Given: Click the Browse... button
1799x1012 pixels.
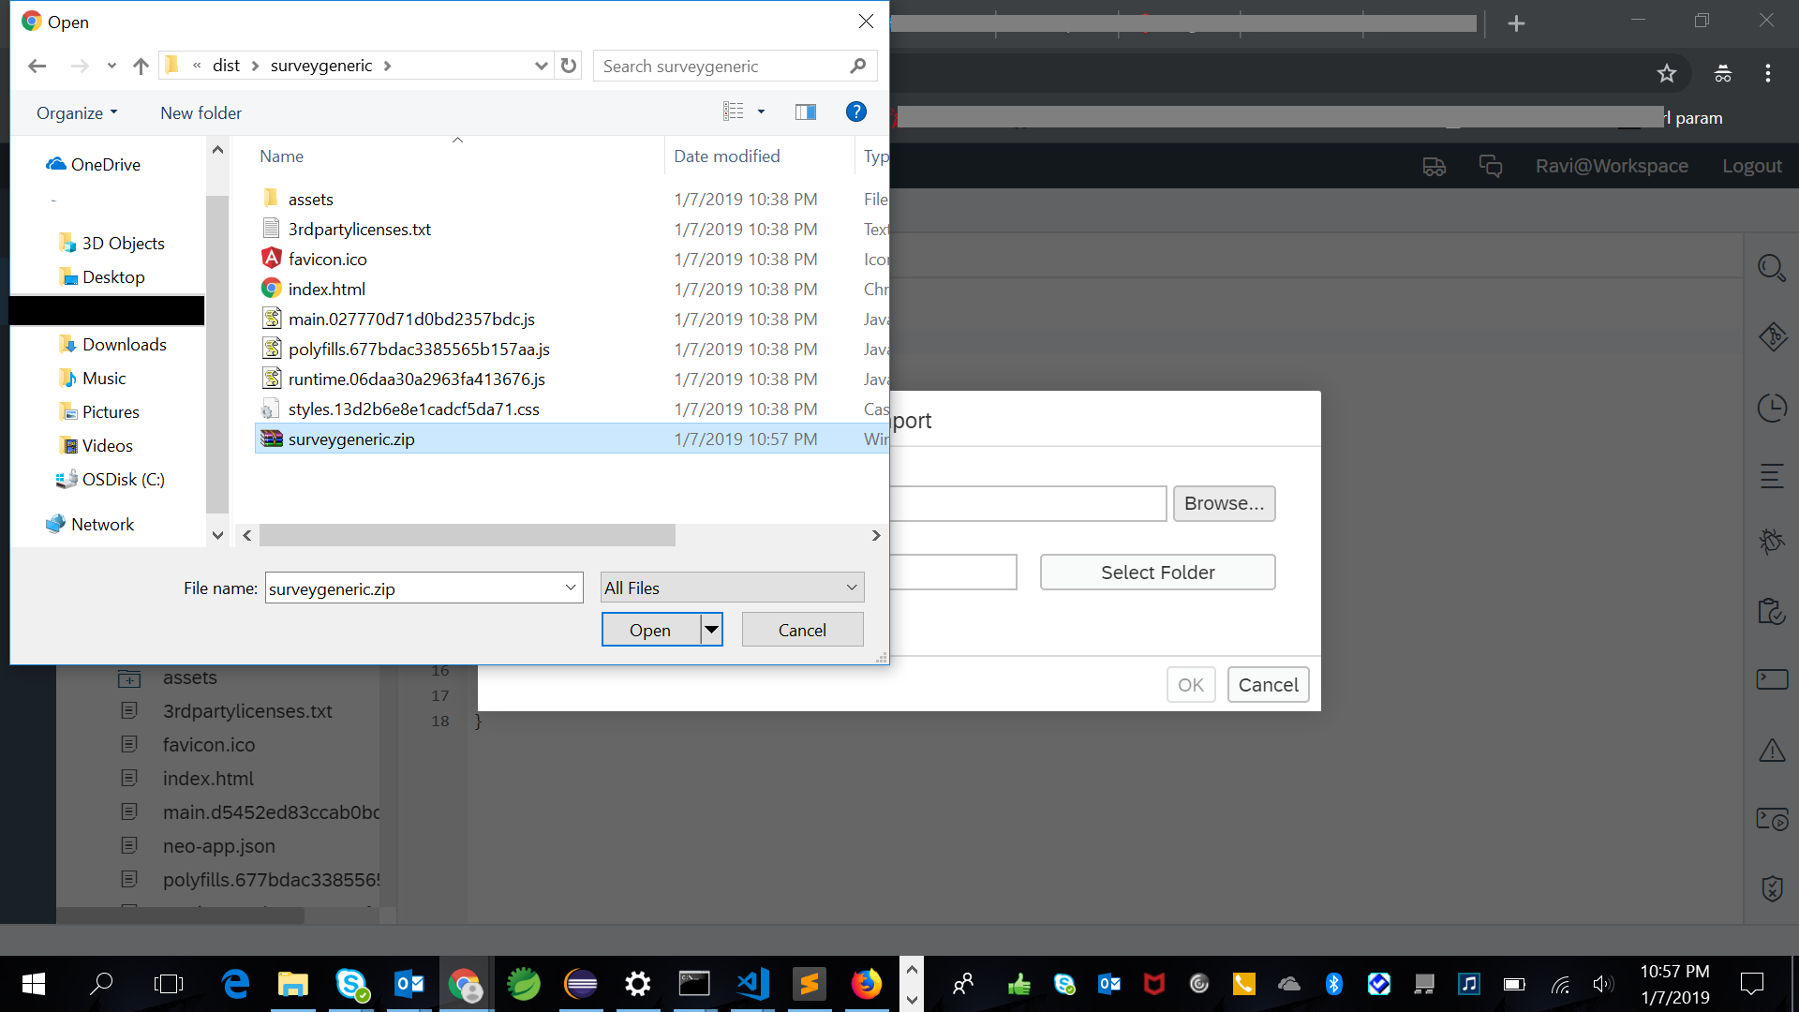Looking at the screenshot, I should tap(1224, 503).
